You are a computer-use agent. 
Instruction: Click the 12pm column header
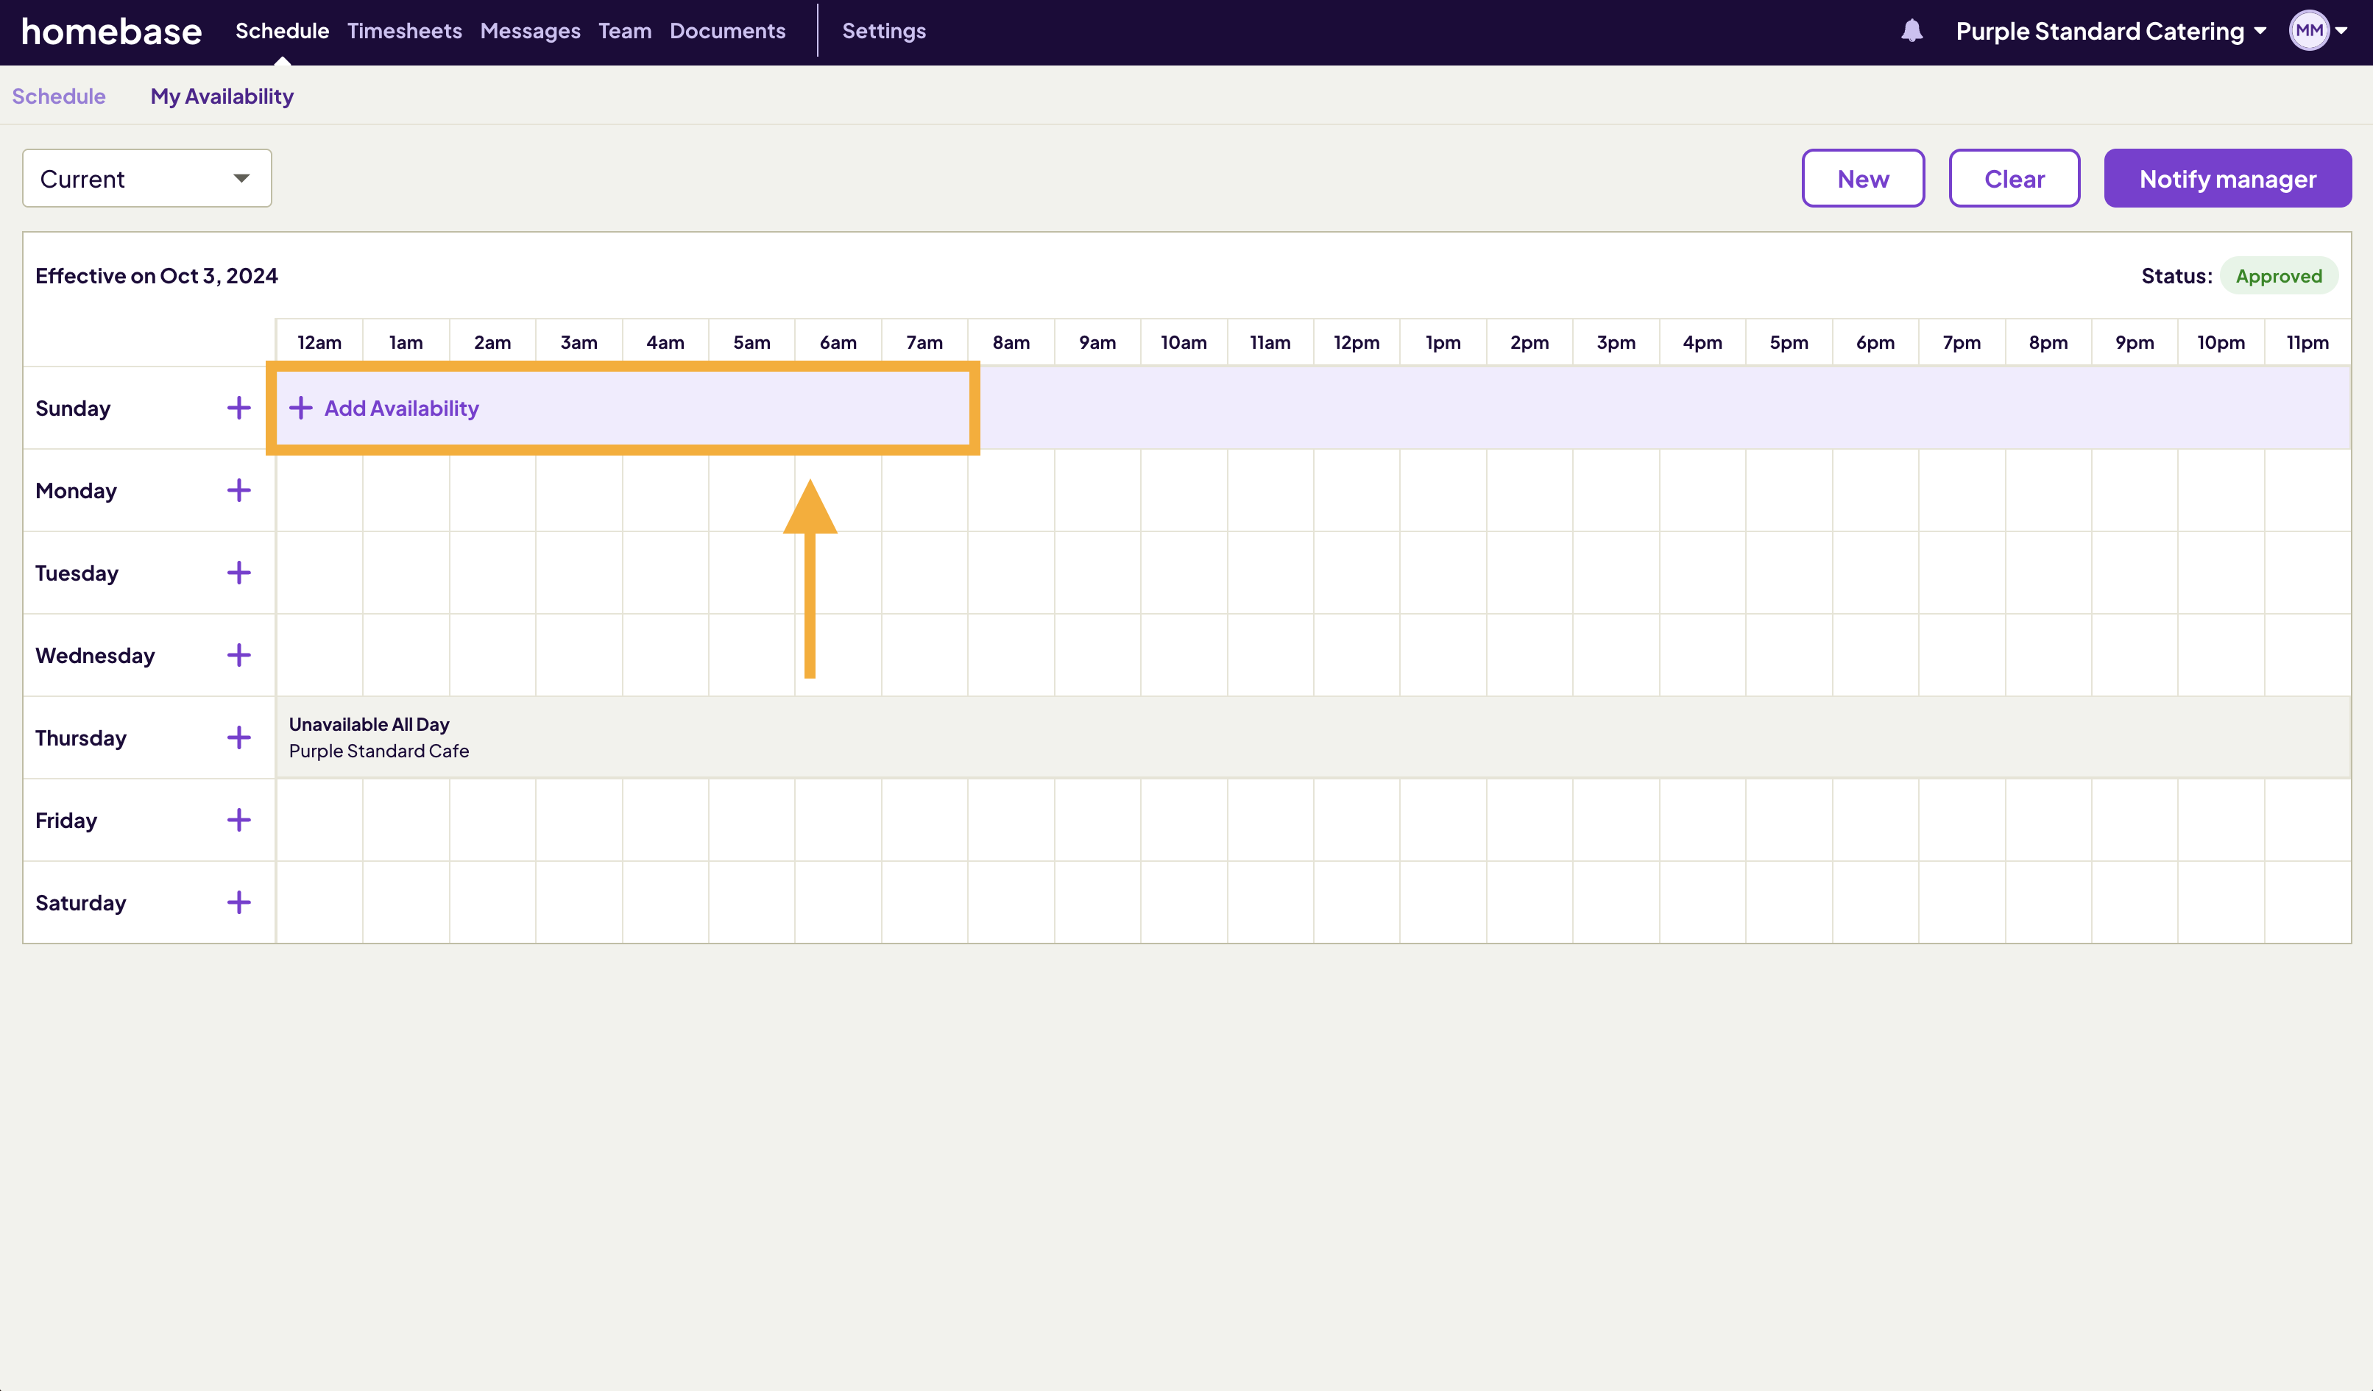coord(1356,343)
